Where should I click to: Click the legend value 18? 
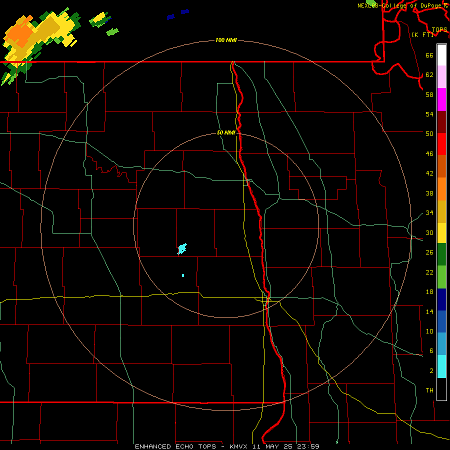coord(429,292)
